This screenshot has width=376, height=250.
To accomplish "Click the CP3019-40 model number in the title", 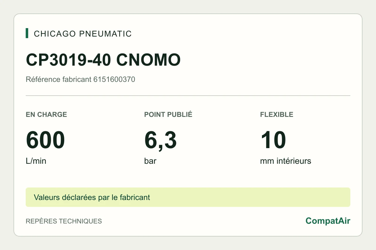I will [x=68, y=60].
